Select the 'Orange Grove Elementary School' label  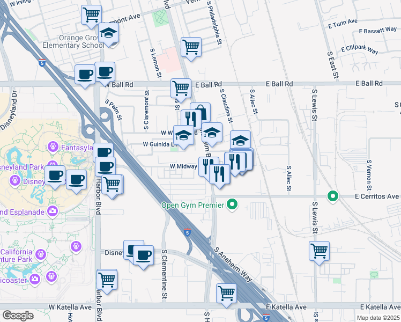[x=74, y=41]
